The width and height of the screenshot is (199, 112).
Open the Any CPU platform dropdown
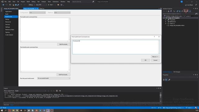[x=41, y=5]
